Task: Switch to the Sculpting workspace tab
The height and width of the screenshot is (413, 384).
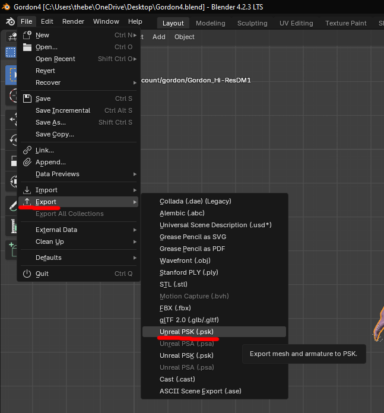Action: pyautogui.click(x=252, y=23)
